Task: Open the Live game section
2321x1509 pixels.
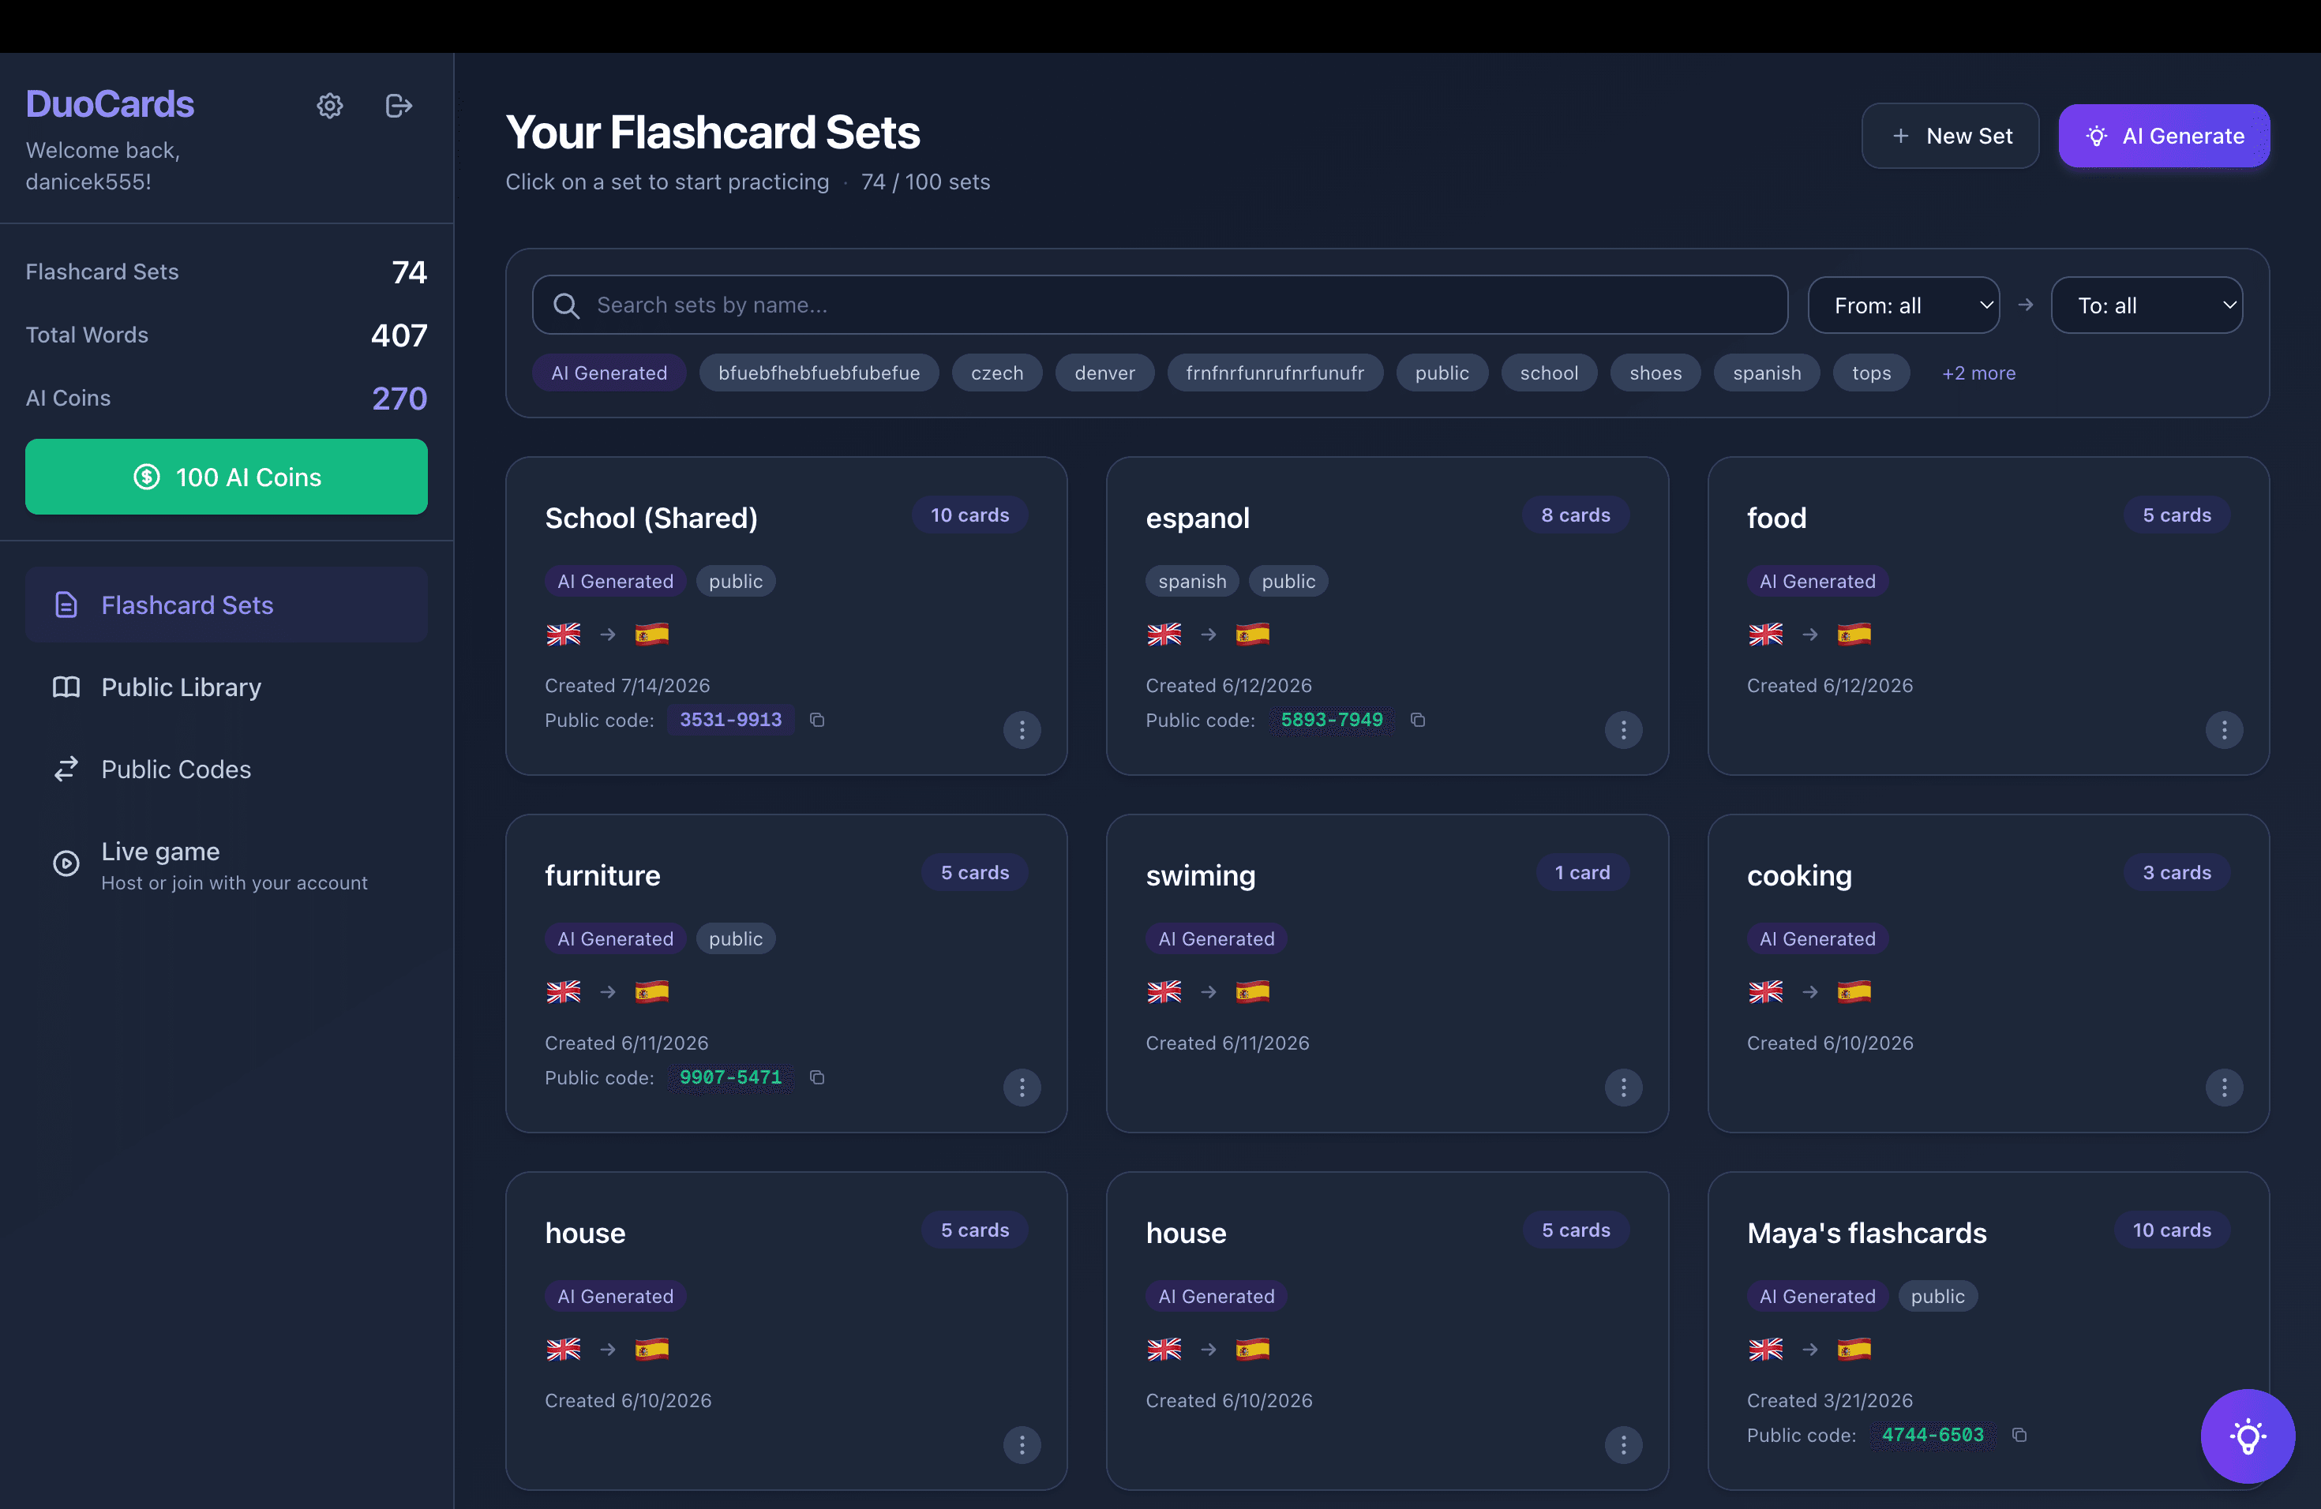Action: [x=227, y=865]
